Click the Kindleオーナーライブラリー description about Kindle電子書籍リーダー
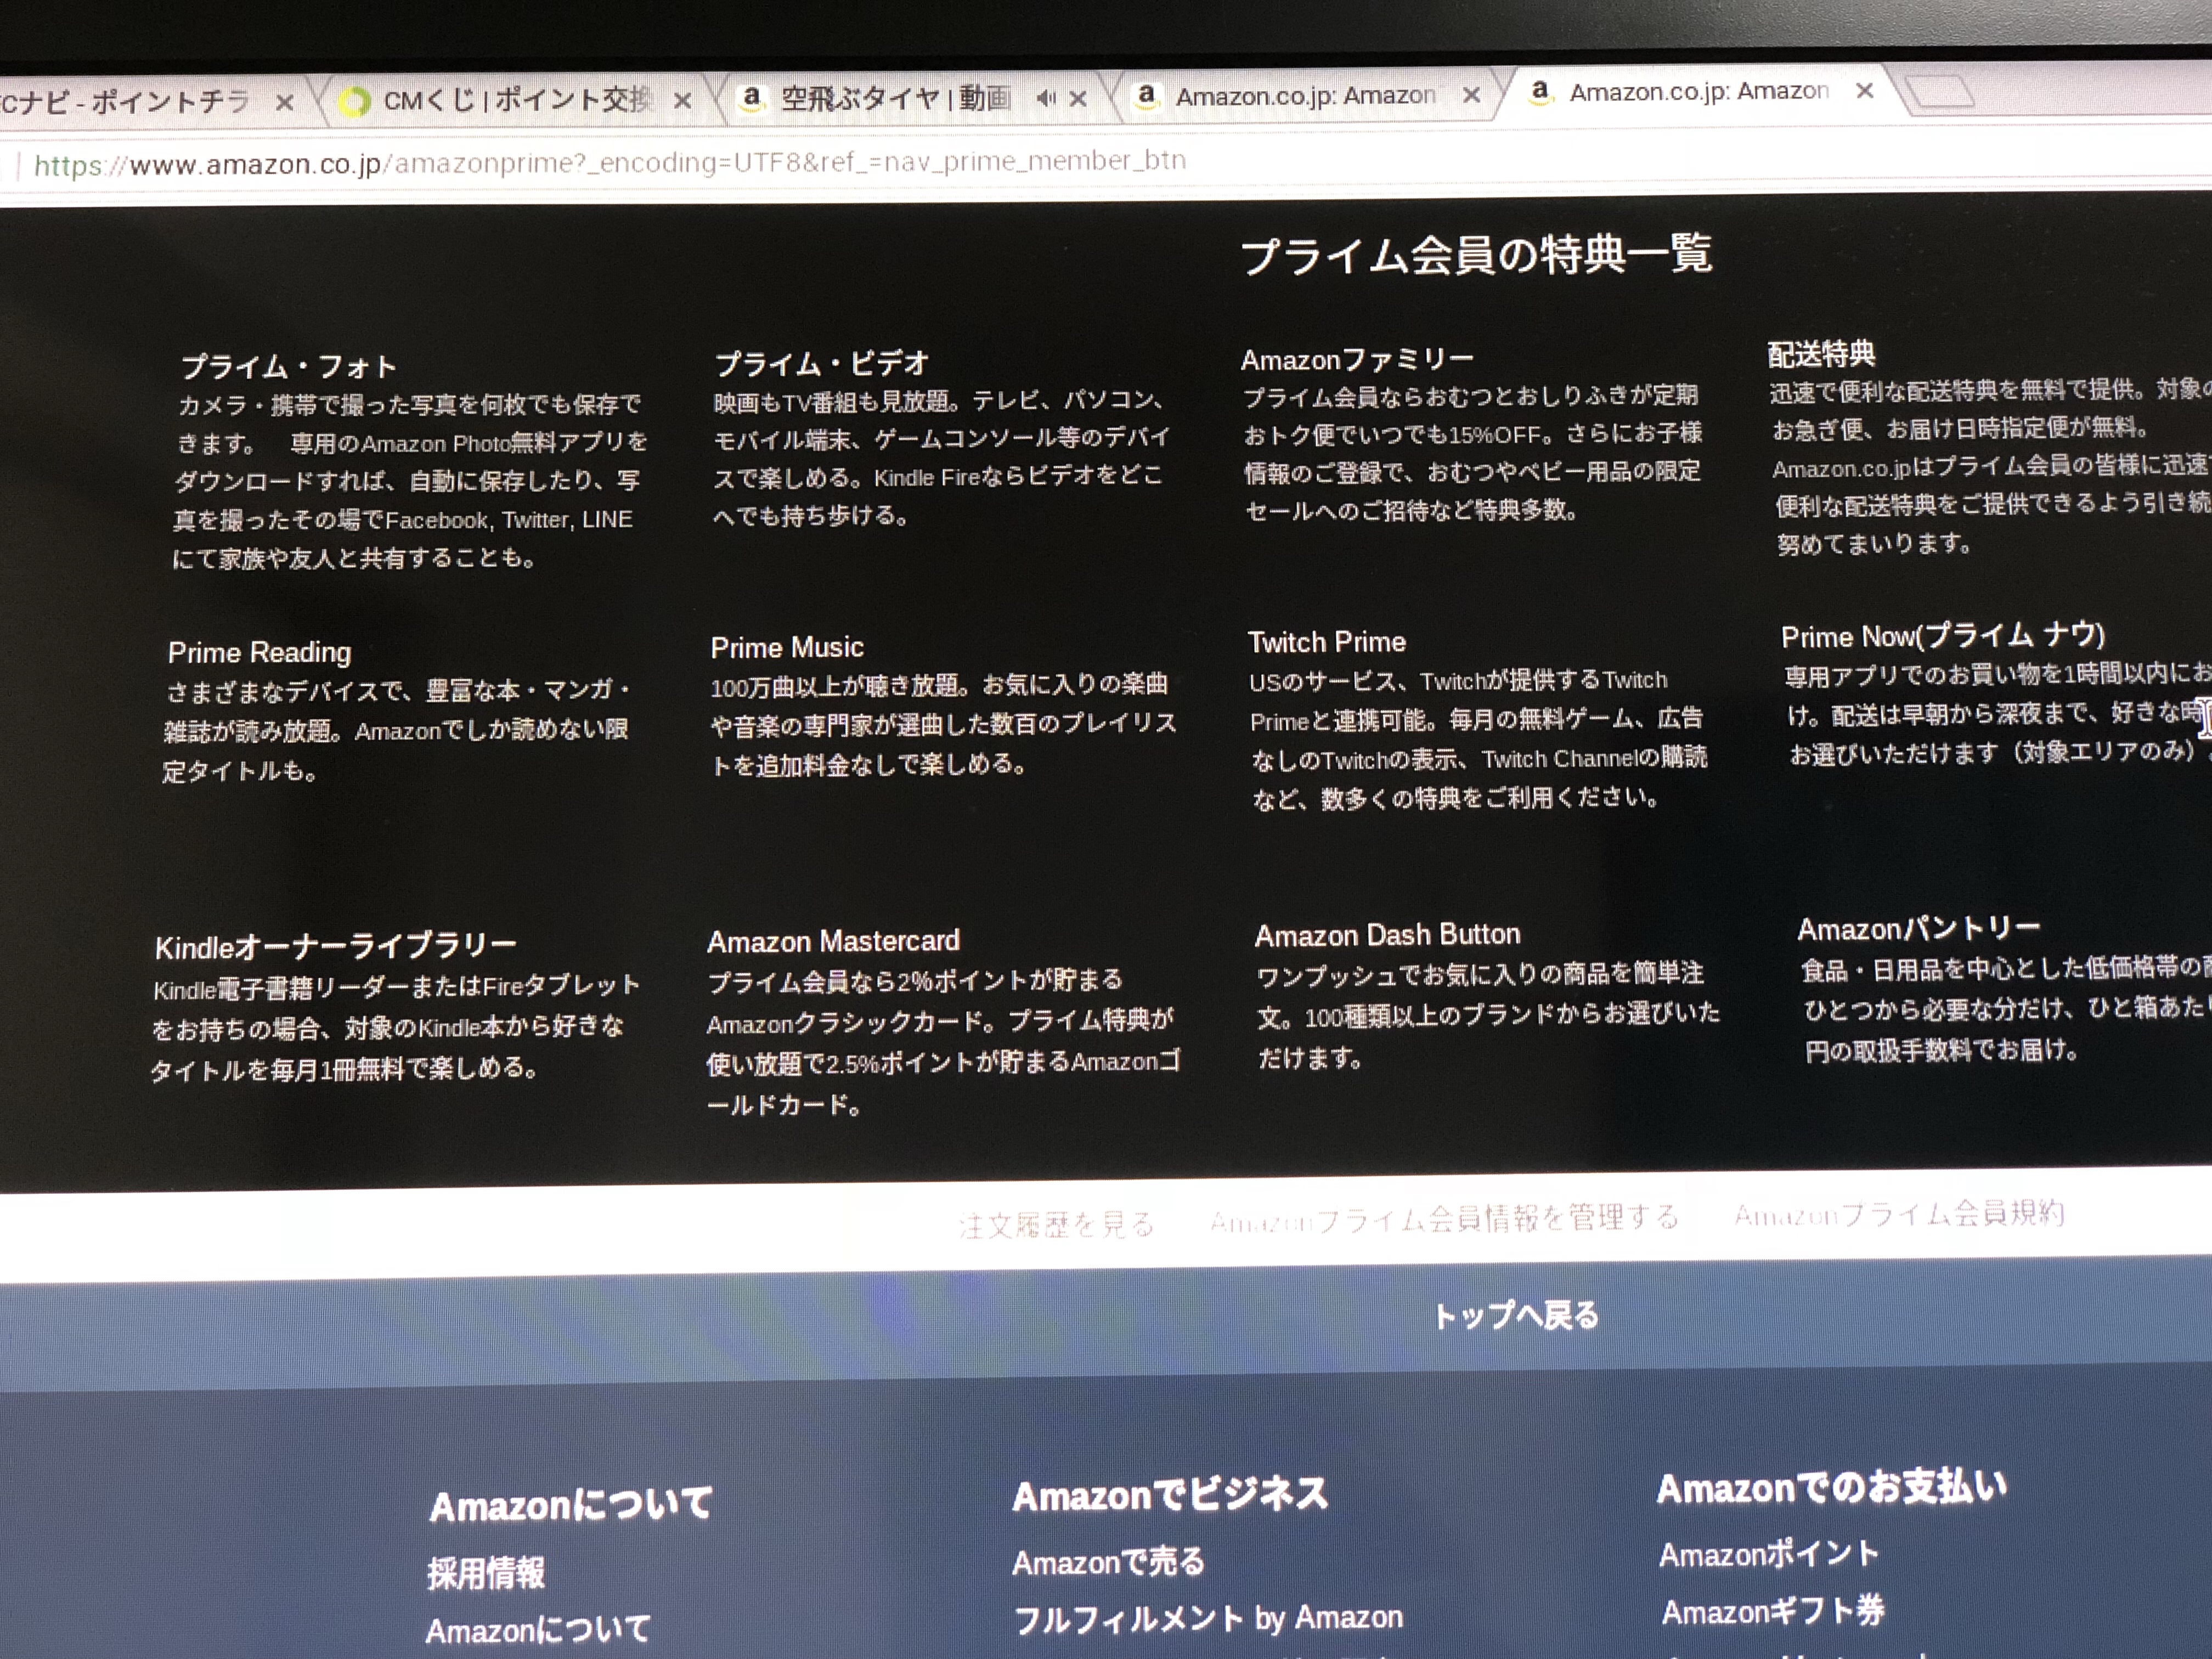The width and height of the screenshot is (2212, 1659). tap(395, 1027)
